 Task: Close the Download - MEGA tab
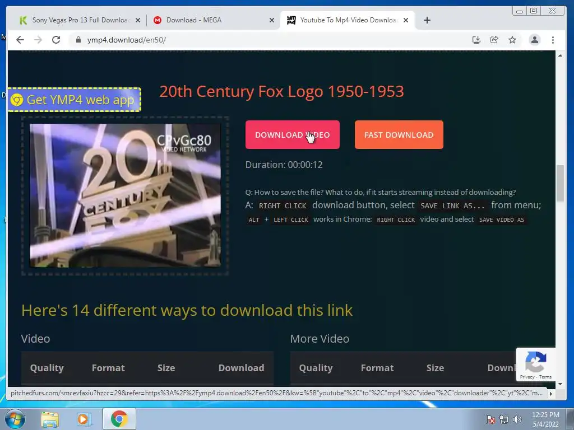tap(272, 21)
